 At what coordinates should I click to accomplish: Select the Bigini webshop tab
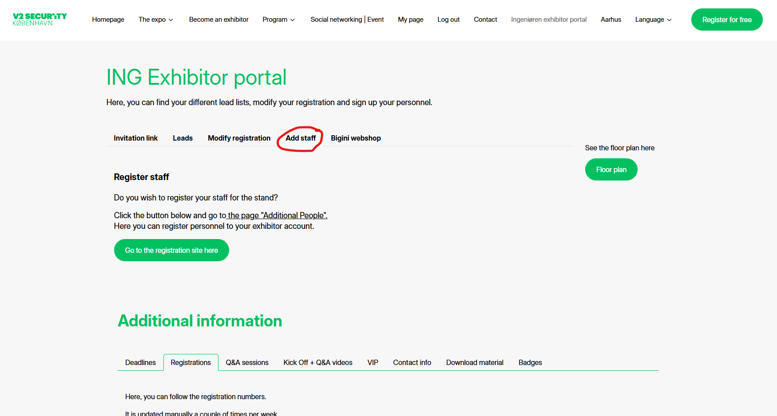click(x=355, y=138)
